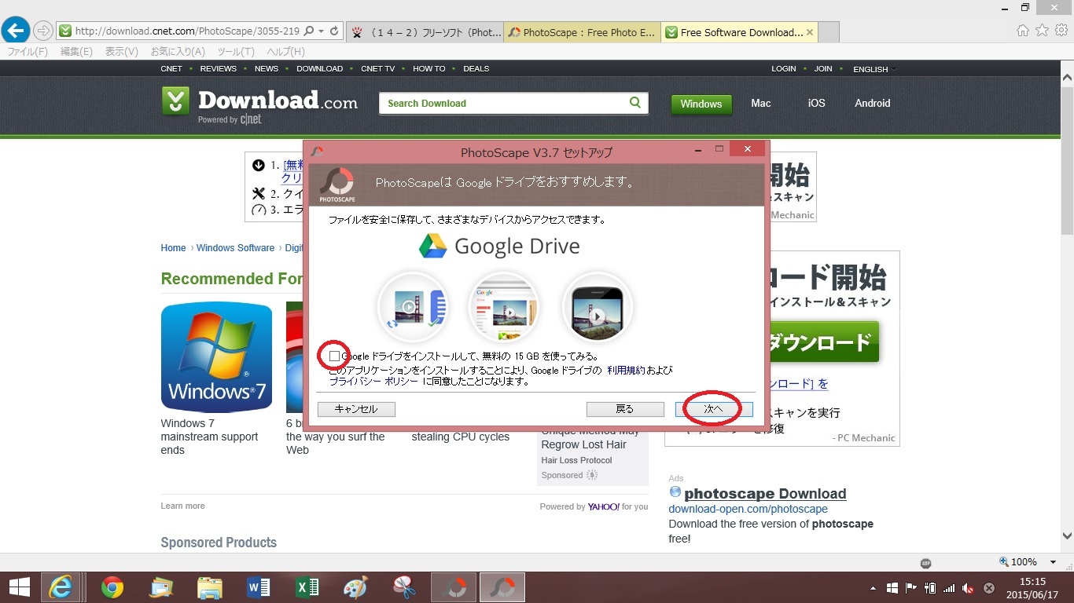This screenshot has width=1074, height=603.
Task: Open the 表示(V) menu
Action: (122, 51)
